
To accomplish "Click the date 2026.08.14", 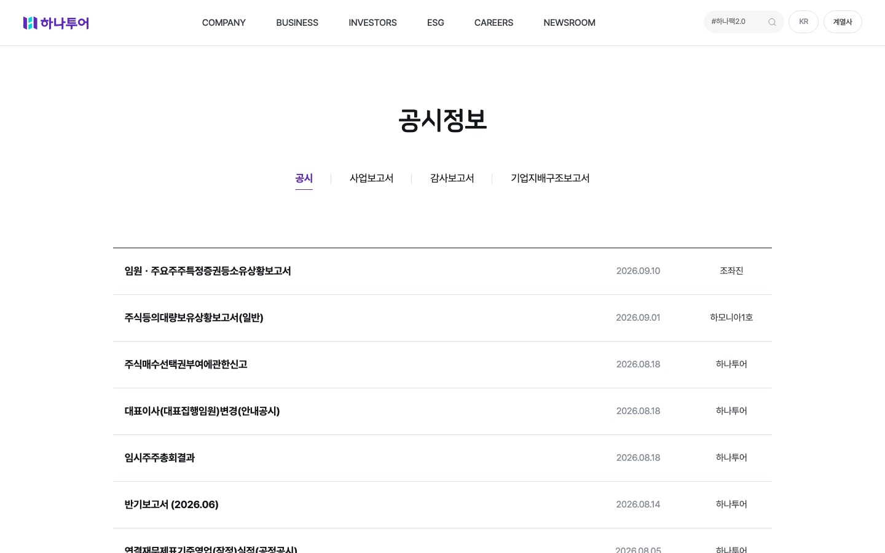I will pos(638,504).
